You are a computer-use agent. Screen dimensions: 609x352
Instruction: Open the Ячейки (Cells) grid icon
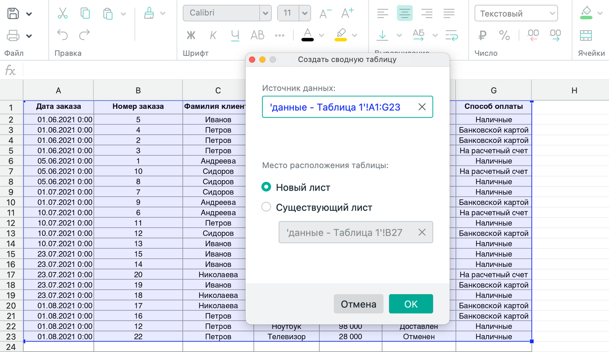[587, 35]
